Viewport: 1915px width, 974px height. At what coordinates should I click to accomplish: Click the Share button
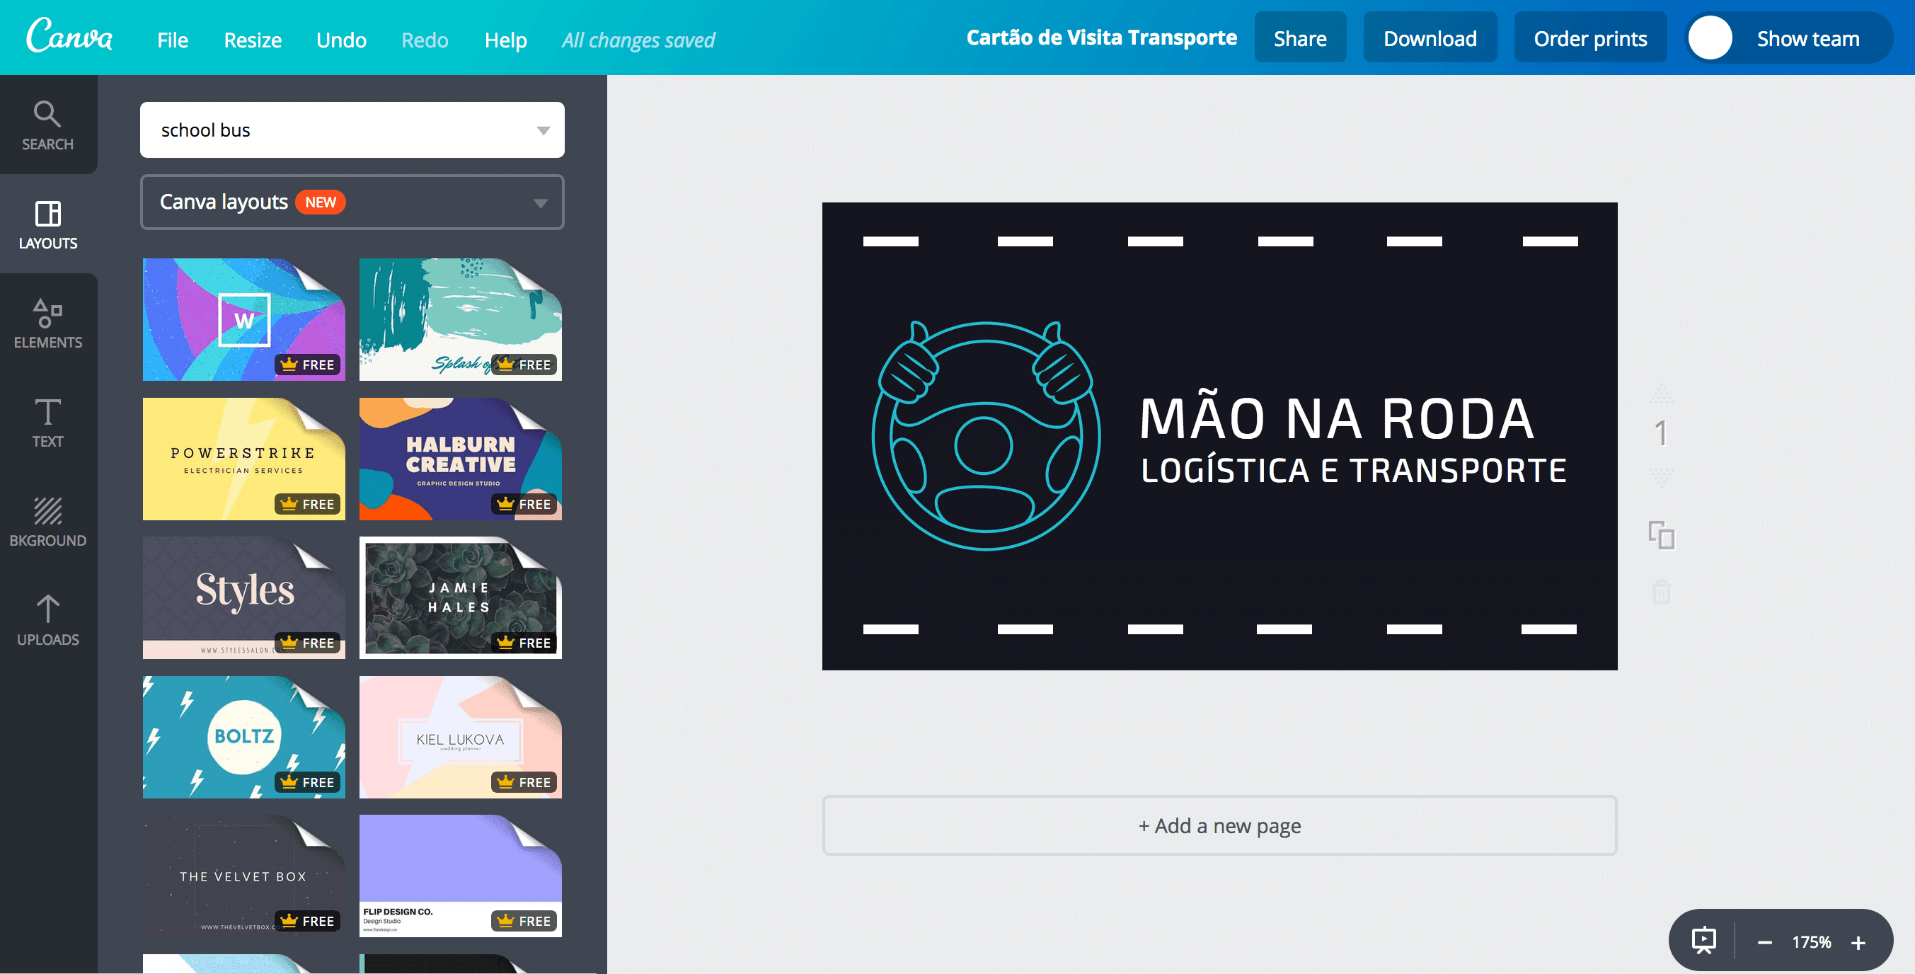(x=1300, y=38)
